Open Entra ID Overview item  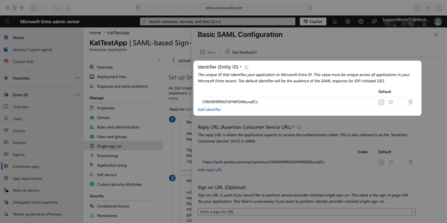(x=21, y=107)
